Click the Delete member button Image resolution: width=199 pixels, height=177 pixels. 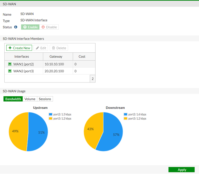tap(59, 48)
